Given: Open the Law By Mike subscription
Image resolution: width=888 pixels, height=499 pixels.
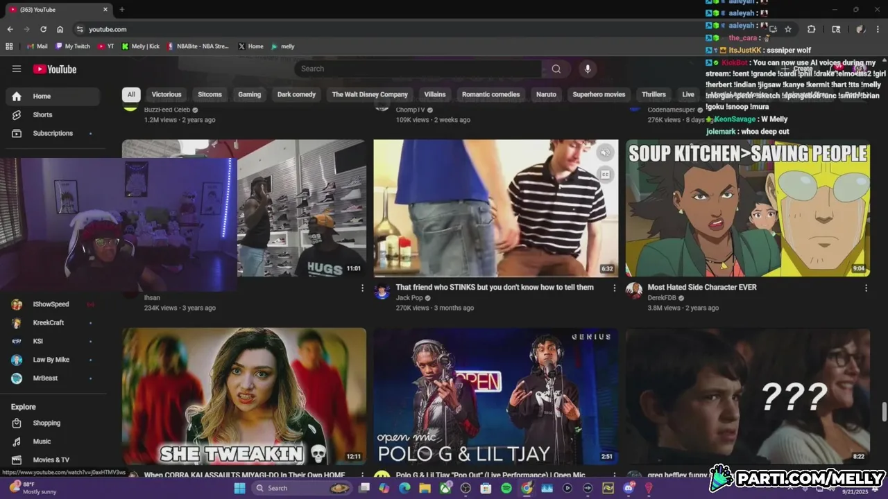Looking at the screenshot, I should pyautogui.click(x=53, y=360).
